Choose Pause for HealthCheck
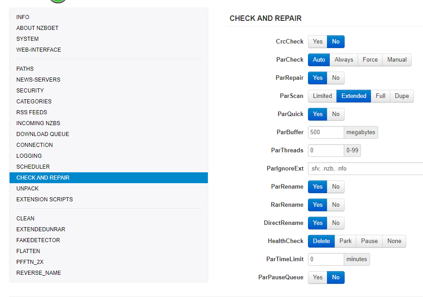The image size is (423, 297). tap(369, 241)
